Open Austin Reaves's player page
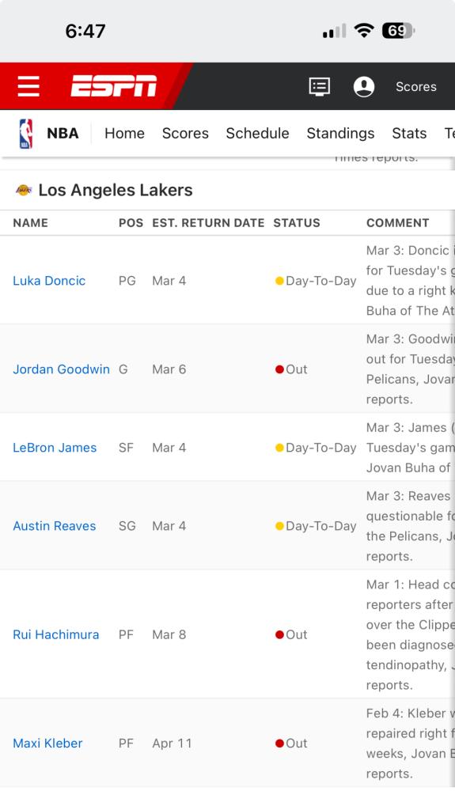This screenshot has width=455, height=791. [54, 526]
